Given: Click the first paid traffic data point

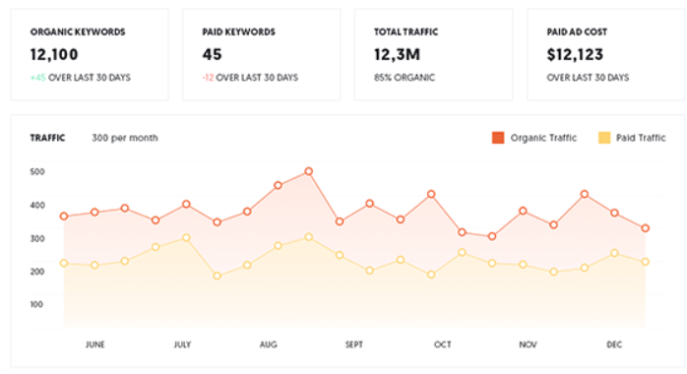Looking at the screenshot, I should 64,263.
